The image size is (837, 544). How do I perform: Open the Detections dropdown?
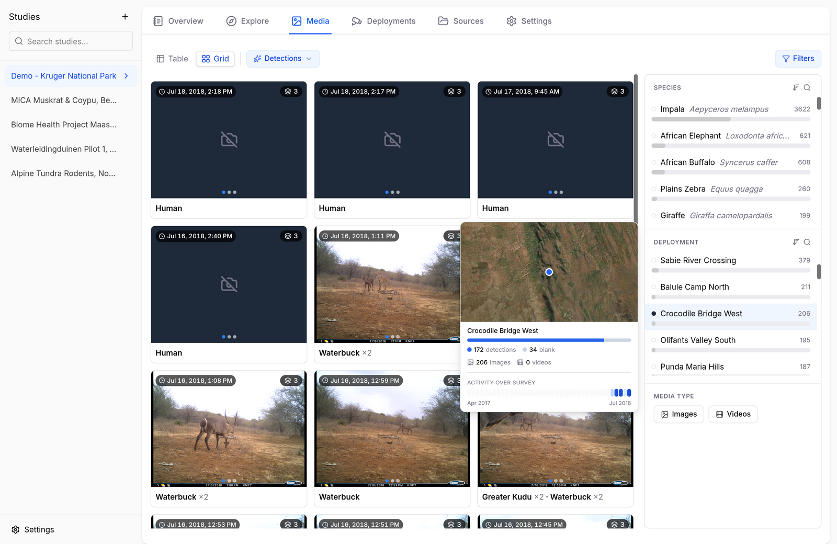pyautogui.click(x=283, y=59)
